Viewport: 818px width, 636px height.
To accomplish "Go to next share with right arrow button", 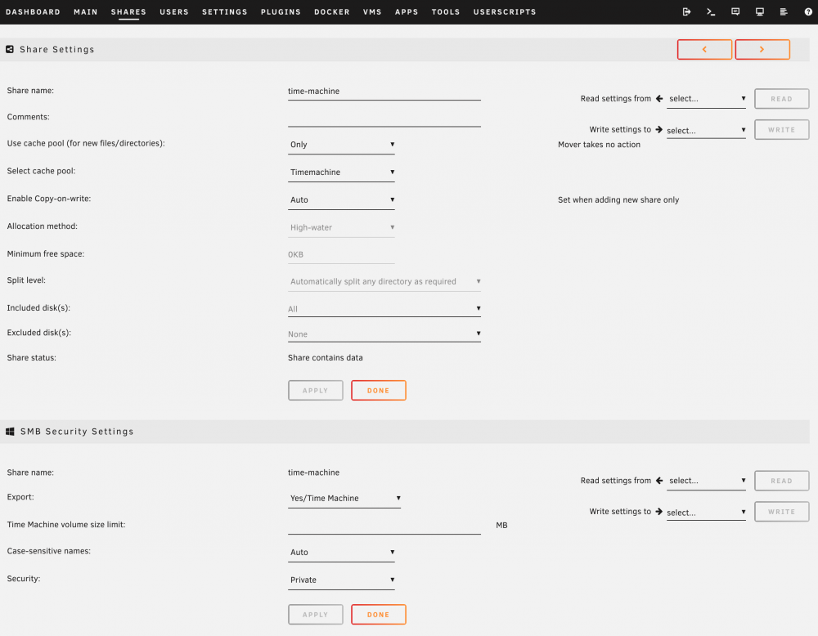I will [x=762, y=50].
